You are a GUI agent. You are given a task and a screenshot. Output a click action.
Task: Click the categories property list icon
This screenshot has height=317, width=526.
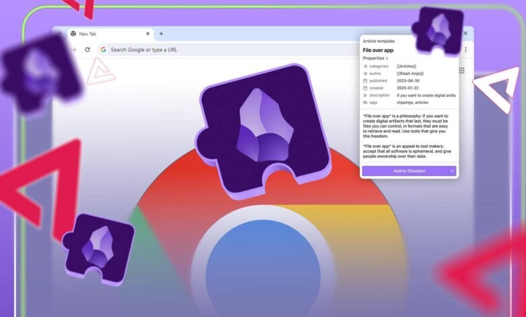point(366,66)
